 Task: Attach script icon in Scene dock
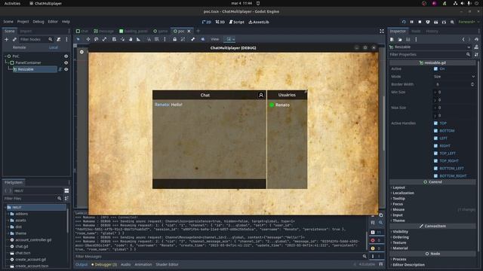coord(59,39)
